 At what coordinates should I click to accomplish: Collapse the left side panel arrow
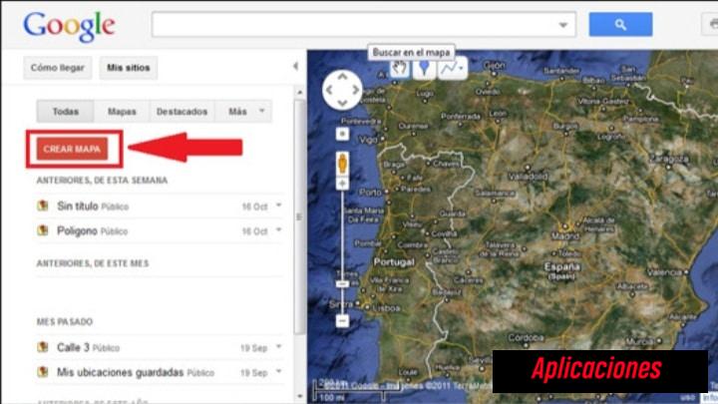[296, 67]
